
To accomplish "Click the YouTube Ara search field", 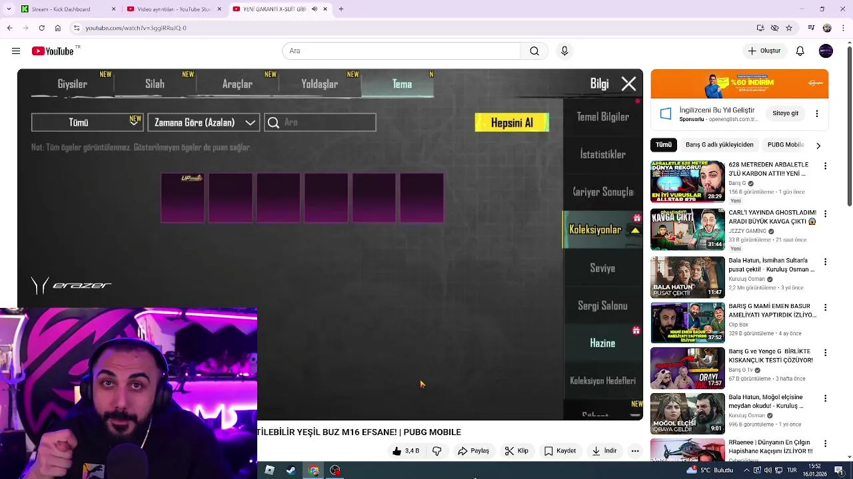I will [401, 51].
